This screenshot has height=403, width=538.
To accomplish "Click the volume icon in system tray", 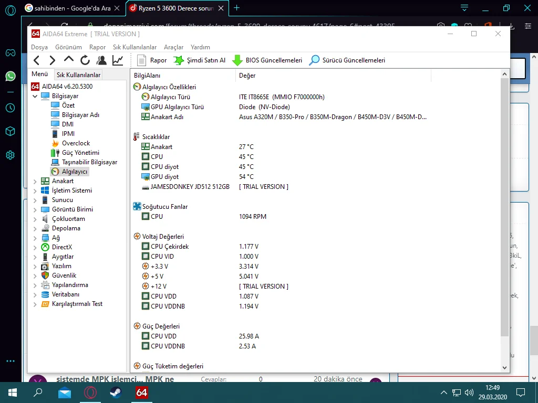I will [x=469, y=393].
